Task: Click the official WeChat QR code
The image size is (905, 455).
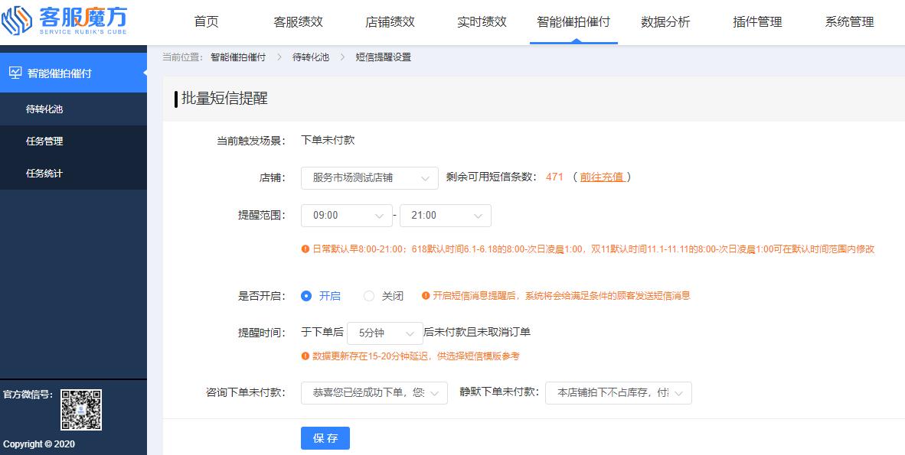Action: tap(80, 409)
